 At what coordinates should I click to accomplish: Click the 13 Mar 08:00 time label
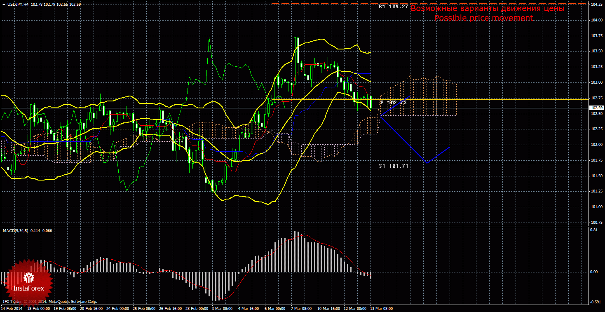pyautogui.click(x=382, y=308)
